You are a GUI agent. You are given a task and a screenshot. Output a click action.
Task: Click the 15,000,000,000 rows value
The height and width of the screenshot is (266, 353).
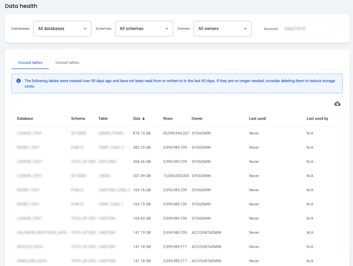pos(176,176)
